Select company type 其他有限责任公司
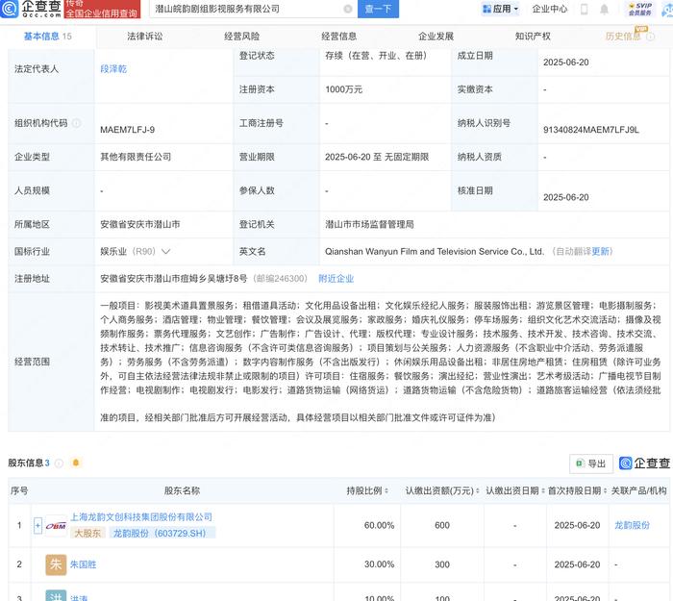Viewport: 673px width, 601px height. [136, 157]
